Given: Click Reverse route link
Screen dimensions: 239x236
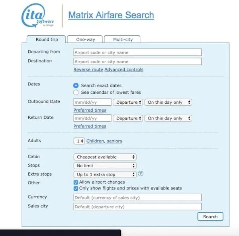Looking at the screenshot, I should pyautogui.click(x=88, y=70).
